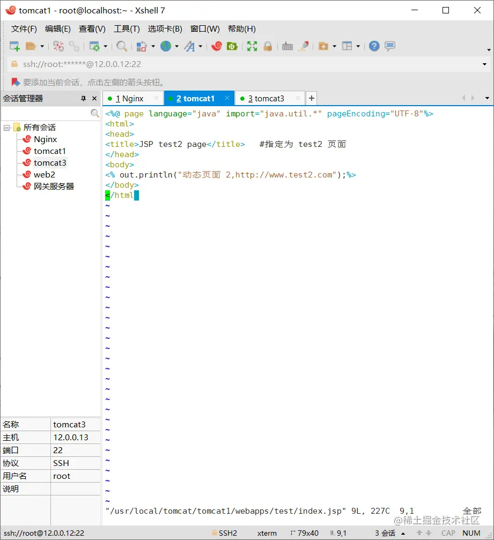Viewport: 494px width, 540px height.
Task: Close the 1 Nginx tab
Action: [157, 98]
